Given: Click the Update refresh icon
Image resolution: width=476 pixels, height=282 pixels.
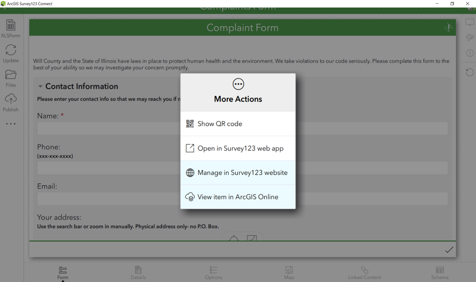Looking at the screenshot, I should [10, 50].
